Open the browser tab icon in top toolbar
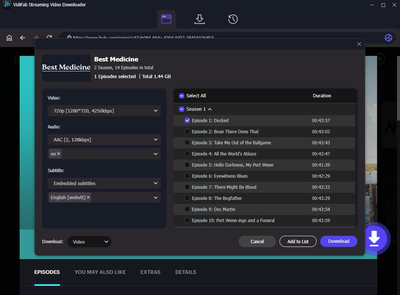This screenshot has width=400, height=295. (166, 19)
